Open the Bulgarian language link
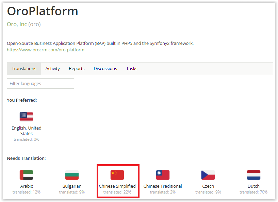 [72, 186]
